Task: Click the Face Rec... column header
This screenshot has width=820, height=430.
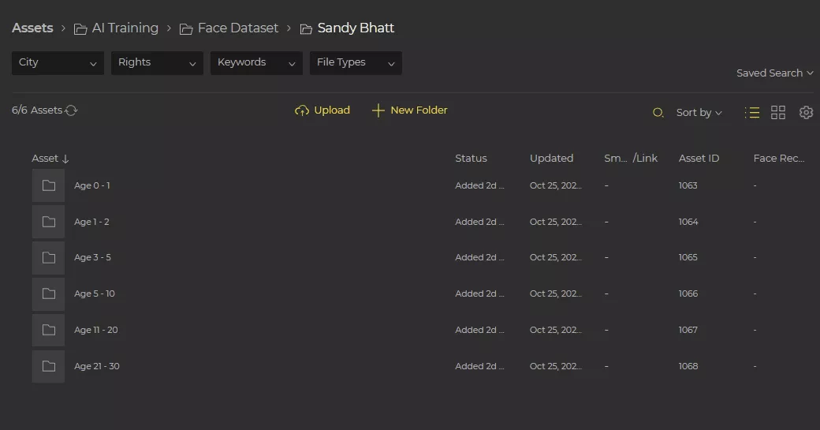Action: [x=779, y=158]
